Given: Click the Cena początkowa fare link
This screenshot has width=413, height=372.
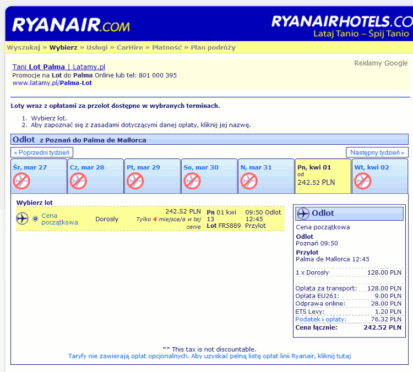Looking at the screenshot, I should [59, 219].
